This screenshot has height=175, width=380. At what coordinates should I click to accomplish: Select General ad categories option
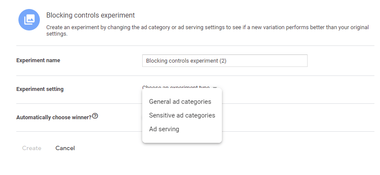click(180, 102)
